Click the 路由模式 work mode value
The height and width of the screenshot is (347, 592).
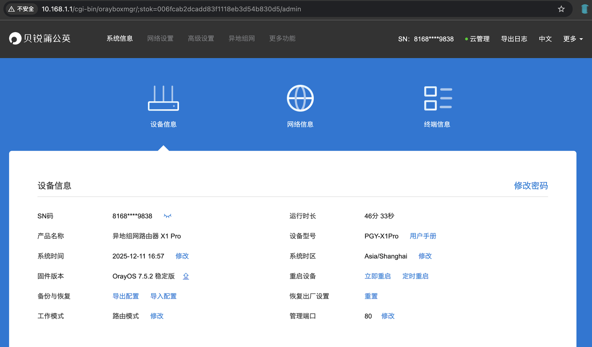tap(126, 316)
